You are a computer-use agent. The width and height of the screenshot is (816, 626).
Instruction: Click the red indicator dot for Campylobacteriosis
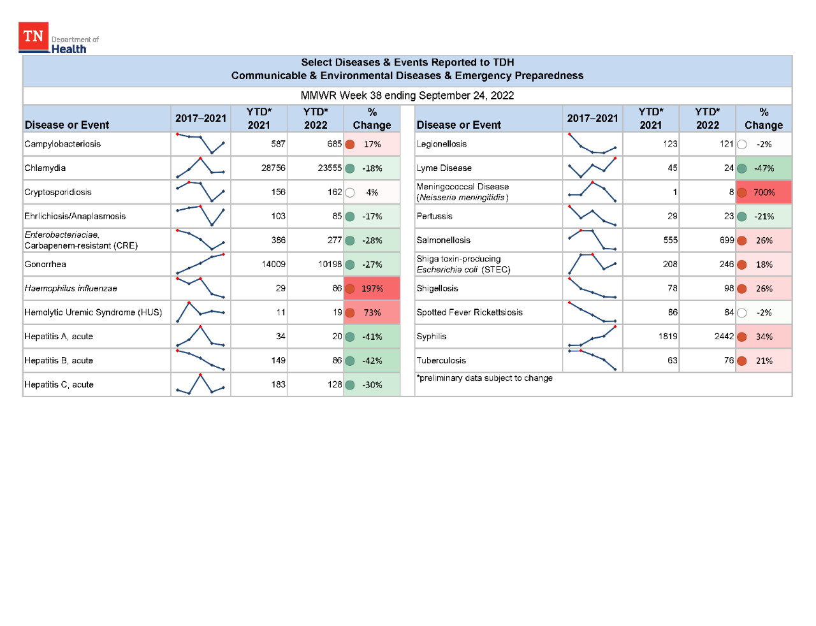click(350, 144)
